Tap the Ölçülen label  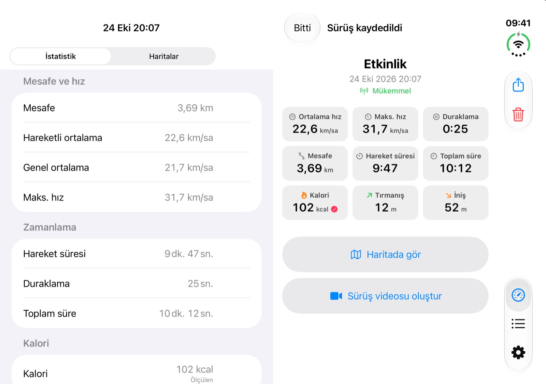pyautogui.click(x=202, y=380)
